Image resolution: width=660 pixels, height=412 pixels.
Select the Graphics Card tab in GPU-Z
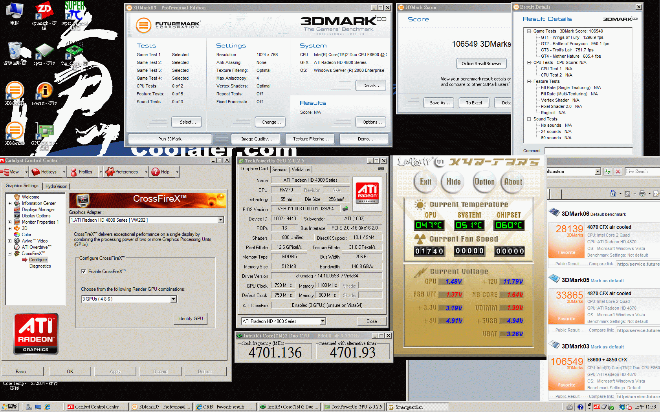254,169
